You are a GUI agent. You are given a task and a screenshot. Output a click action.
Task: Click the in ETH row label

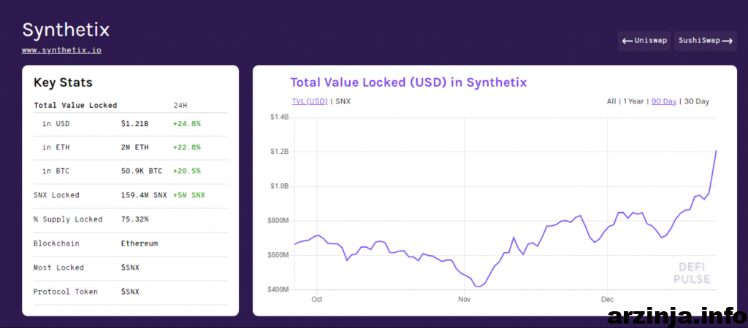[56, 147]
